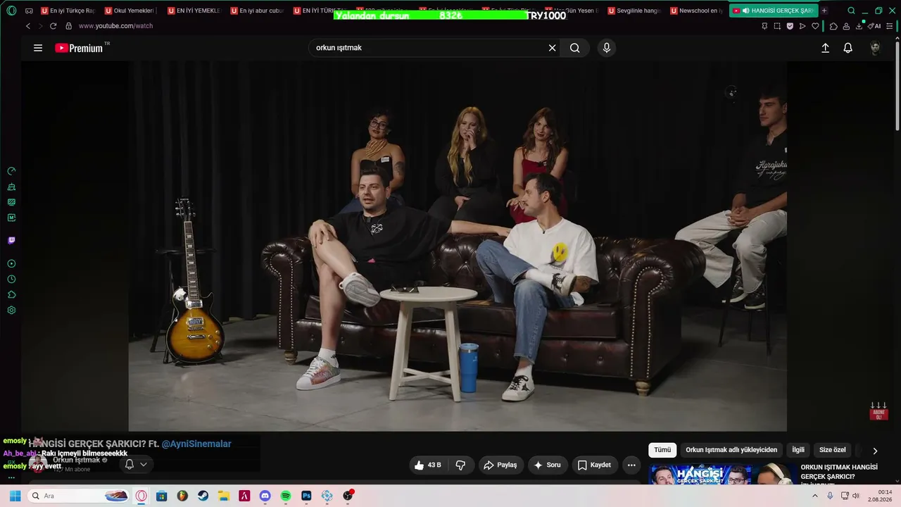The image size is (901, 507).
Task: Start voice search with microphone
Action: pos(607,48)
